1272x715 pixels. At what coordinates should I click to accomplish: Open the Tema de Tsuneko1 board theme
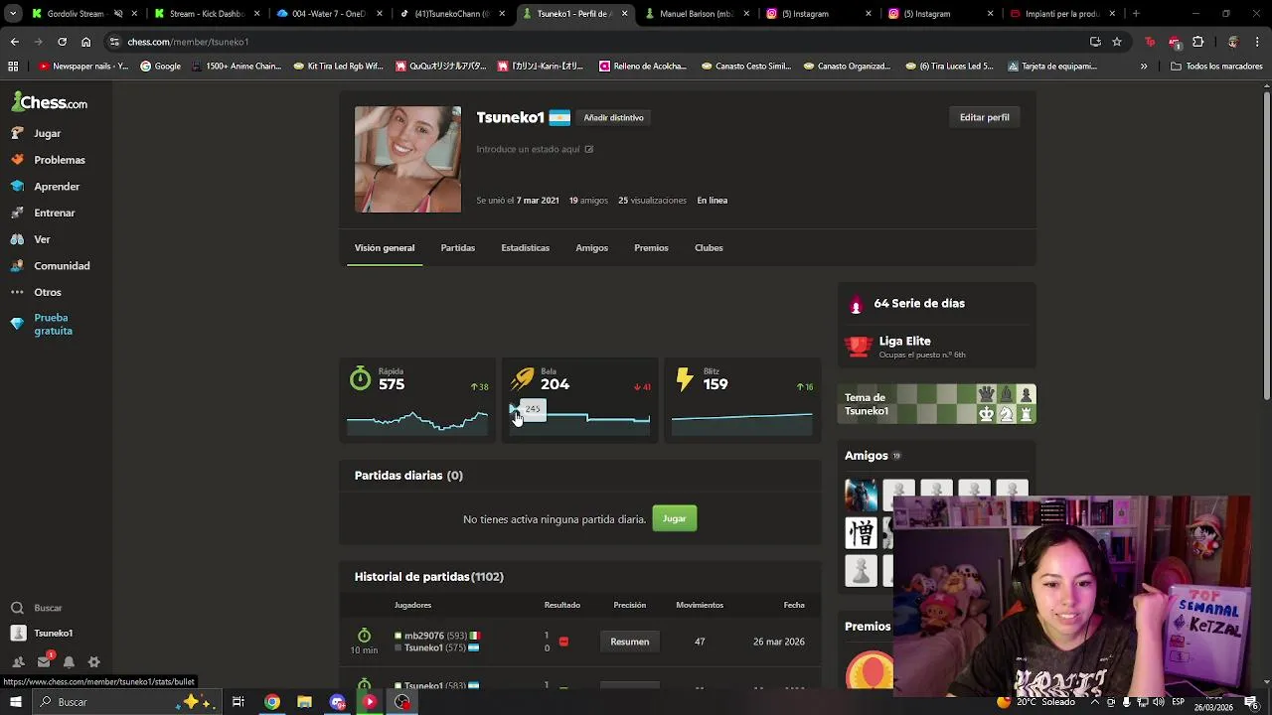coord(936,404)
